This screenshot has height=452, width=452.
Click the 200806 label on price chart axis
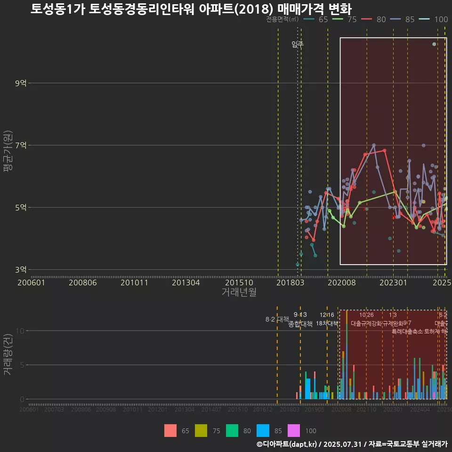tap(83, 282)
